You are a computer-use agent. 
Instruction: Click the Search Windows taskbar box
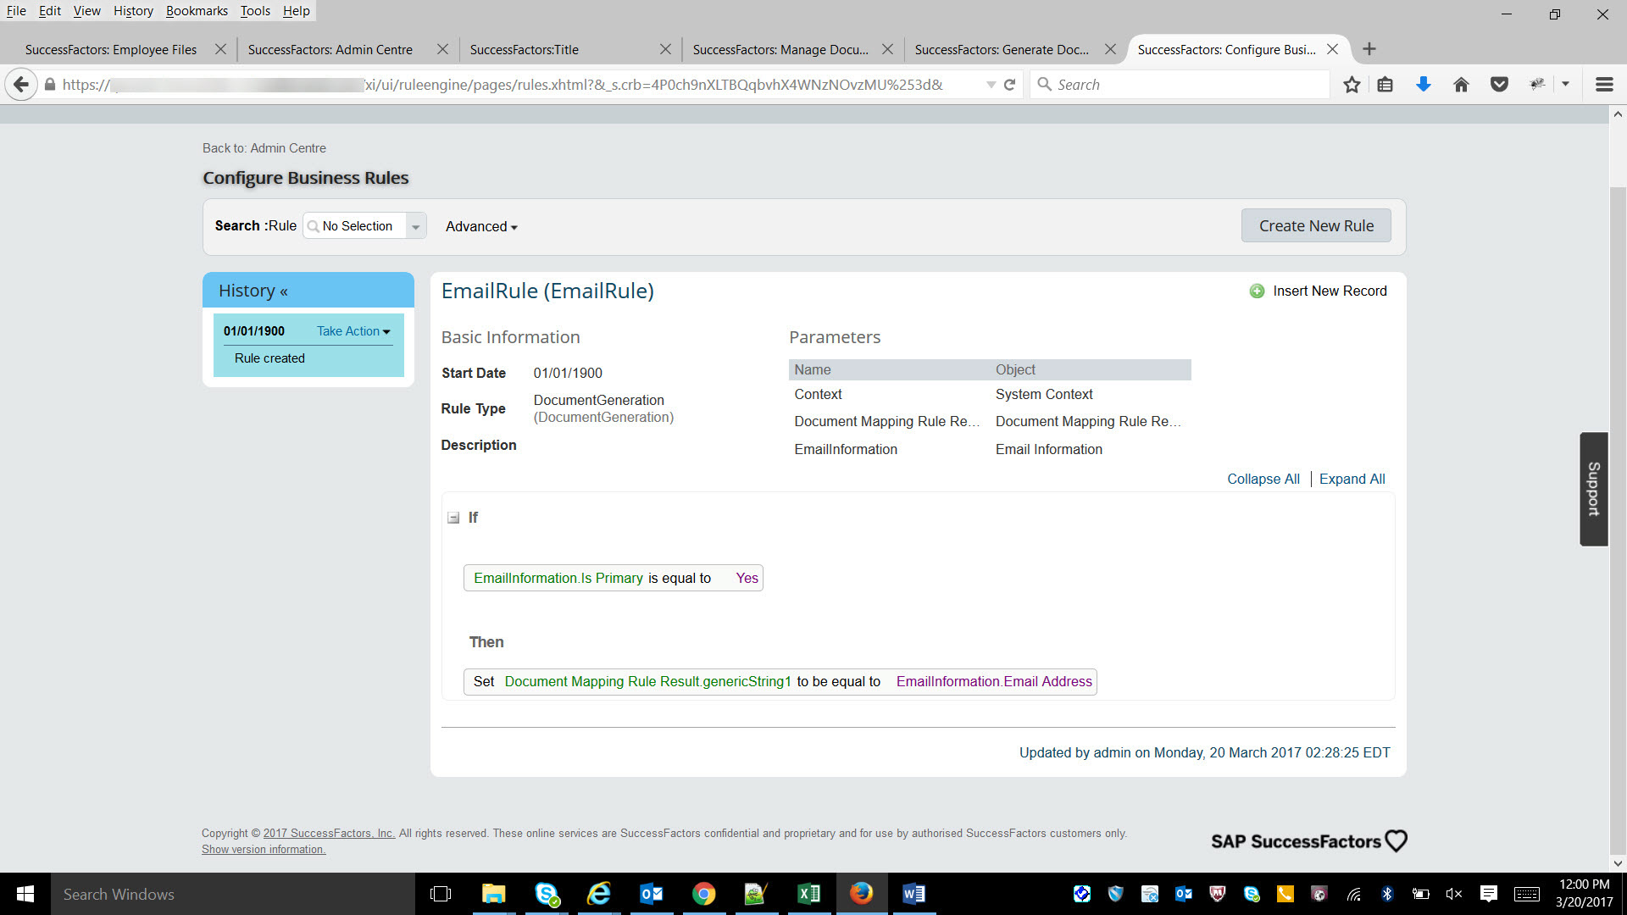point(233,894)
